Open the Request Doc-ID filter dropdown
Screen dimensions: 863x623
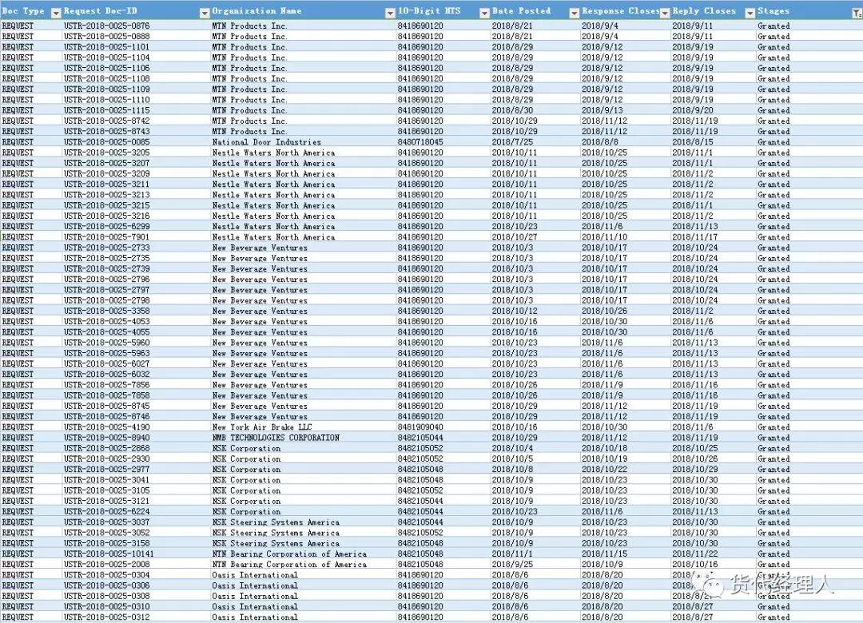205,13
